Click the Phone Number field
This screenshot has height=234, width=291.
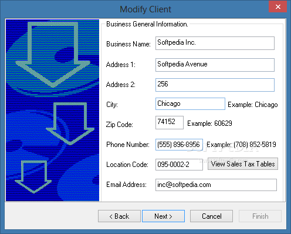coord(179,145)
